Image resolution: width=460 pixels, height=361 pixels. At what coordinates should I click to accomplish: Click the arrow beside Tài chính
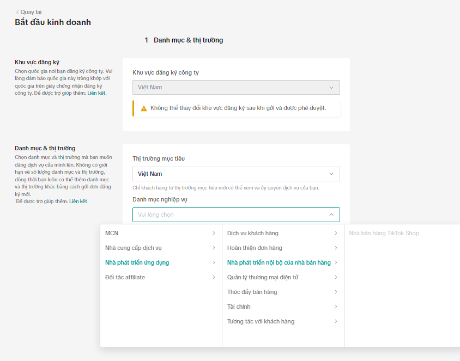click(336, 307)
